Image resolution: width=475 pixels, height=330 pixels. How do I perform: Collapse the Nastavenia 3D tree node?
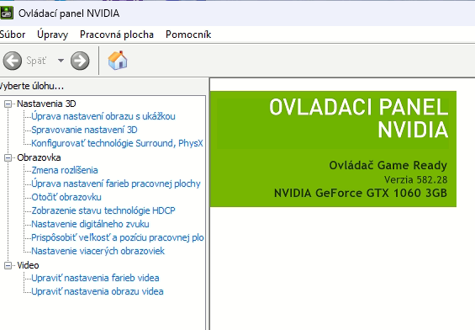click(x=8, y=104)
